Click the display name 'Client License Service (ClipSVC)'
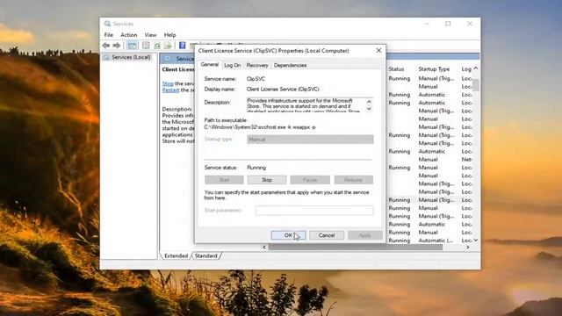562x316 pixels. tap(283, 90)
